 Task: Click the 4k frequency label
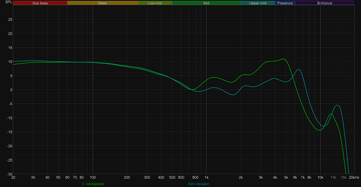(275, 177)
